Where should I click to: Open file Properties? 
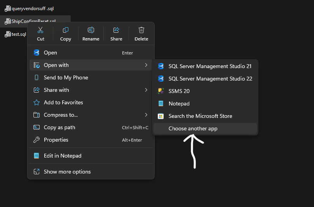(56, 140)
